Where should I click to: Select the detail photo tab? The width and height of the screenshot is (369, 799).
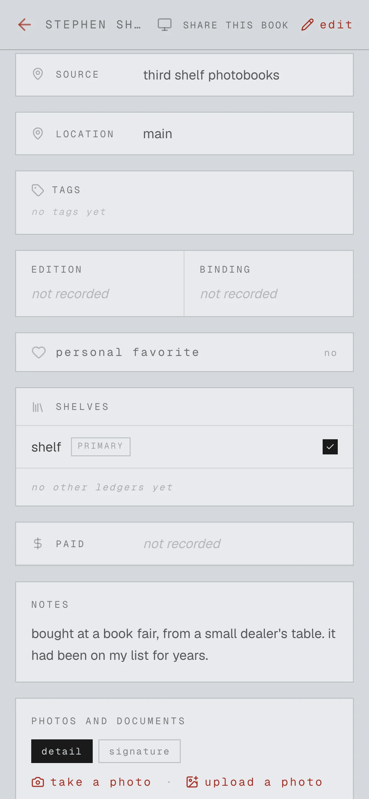(x=62, y=751)
